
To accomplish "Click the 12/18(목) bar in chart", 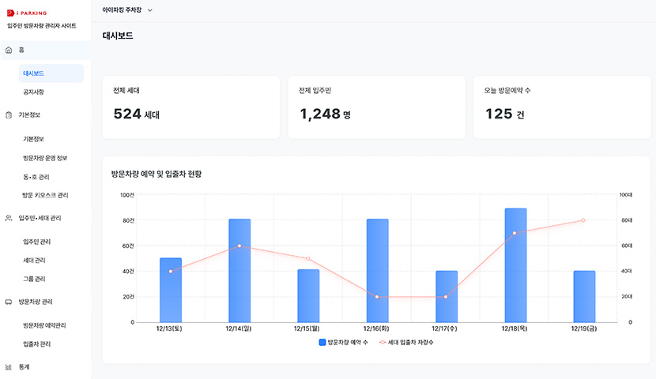I will (515, 265).
